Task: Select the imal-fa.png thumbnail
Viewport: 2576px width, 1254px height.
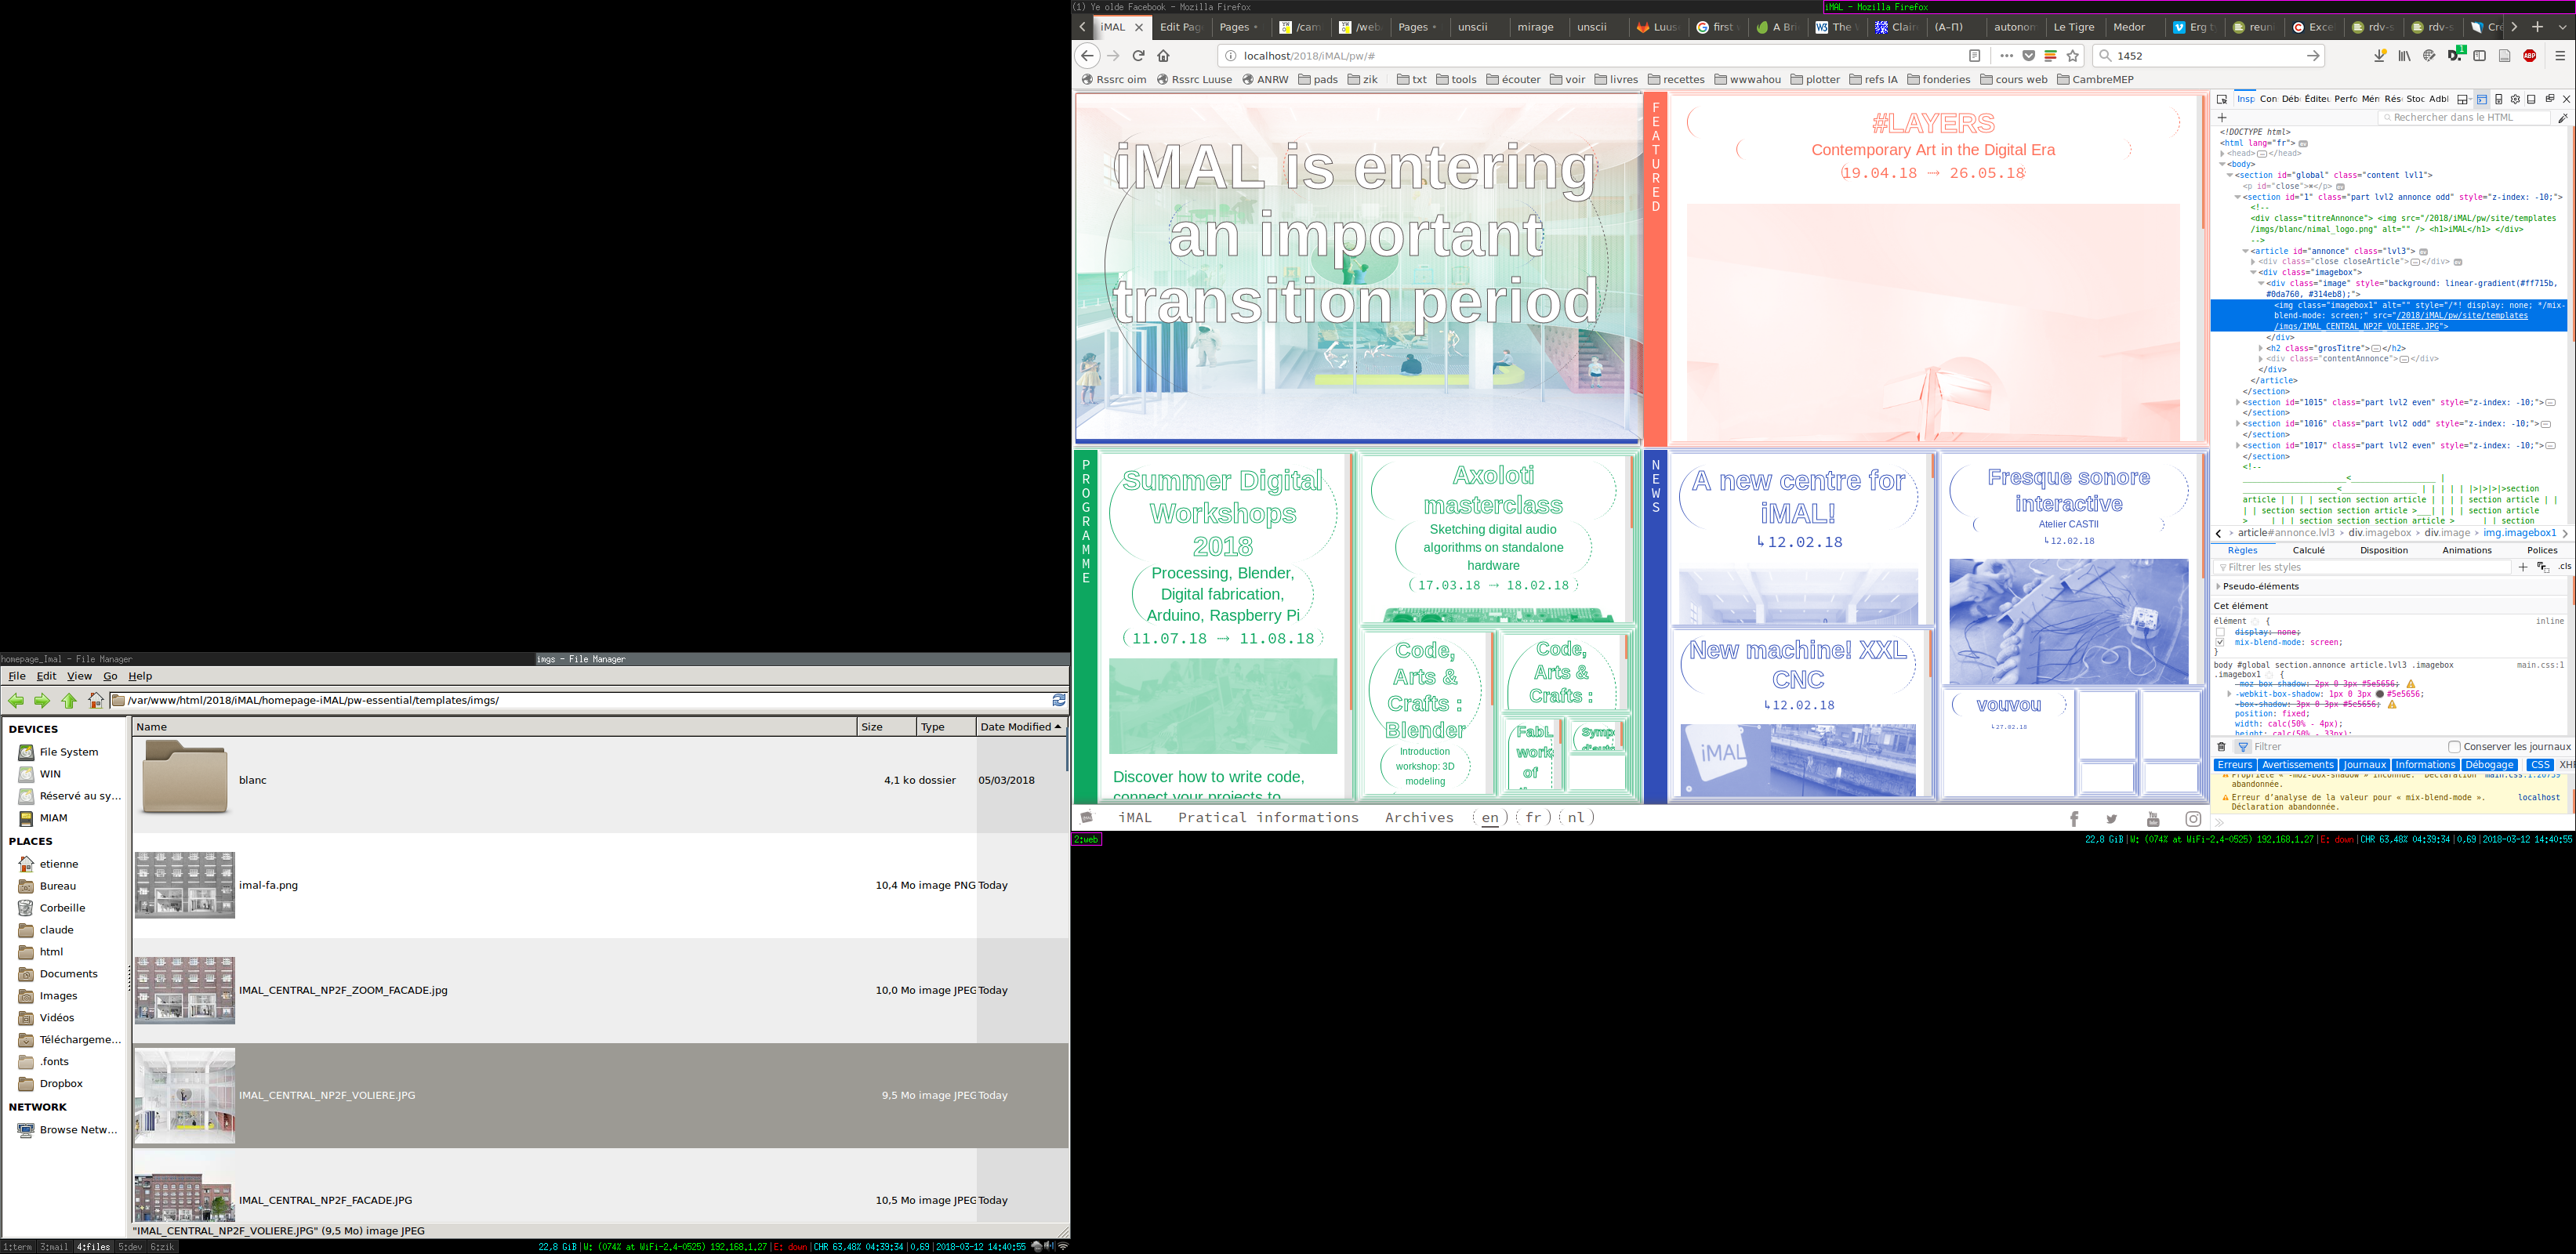Action: tap(185, 885)
